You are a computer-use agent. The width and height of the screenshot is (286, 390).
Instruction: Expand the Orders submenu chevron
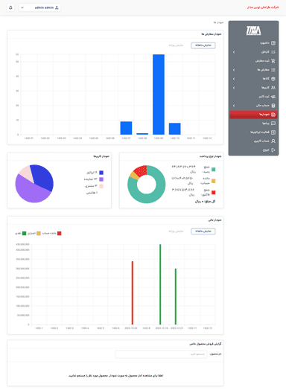point(234,70)
